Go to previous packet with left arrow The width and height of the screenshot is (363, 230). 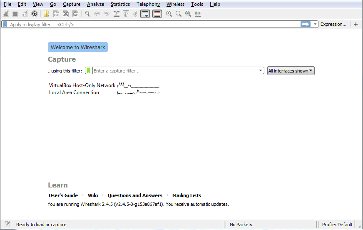tap(97, 14)
